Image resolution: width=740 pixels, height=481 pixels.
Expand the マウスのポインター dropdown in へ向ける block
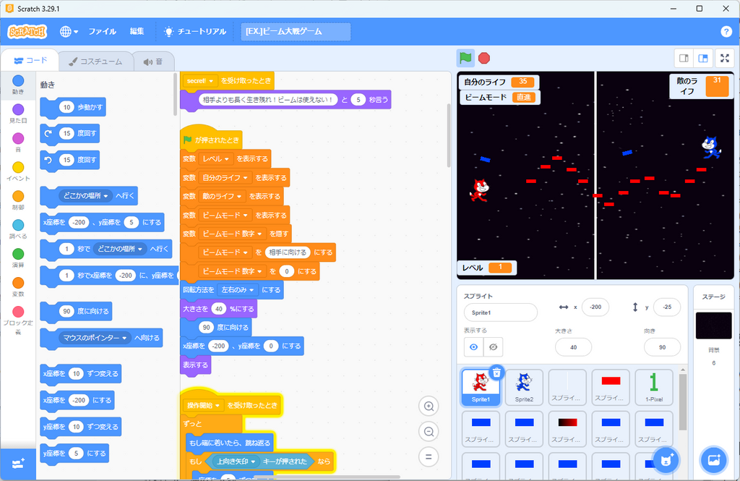point(125,338)
